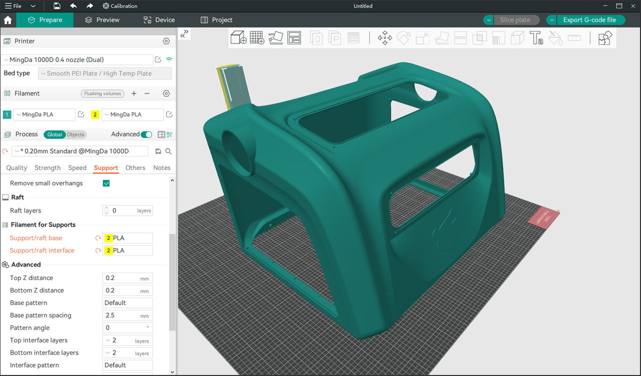Click the search icon for process settings

(x=169, y=151)
